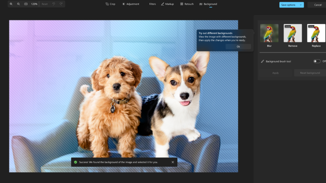326x183 pixels.
Task: Switch to the Background tab
Action: [208, 4]
